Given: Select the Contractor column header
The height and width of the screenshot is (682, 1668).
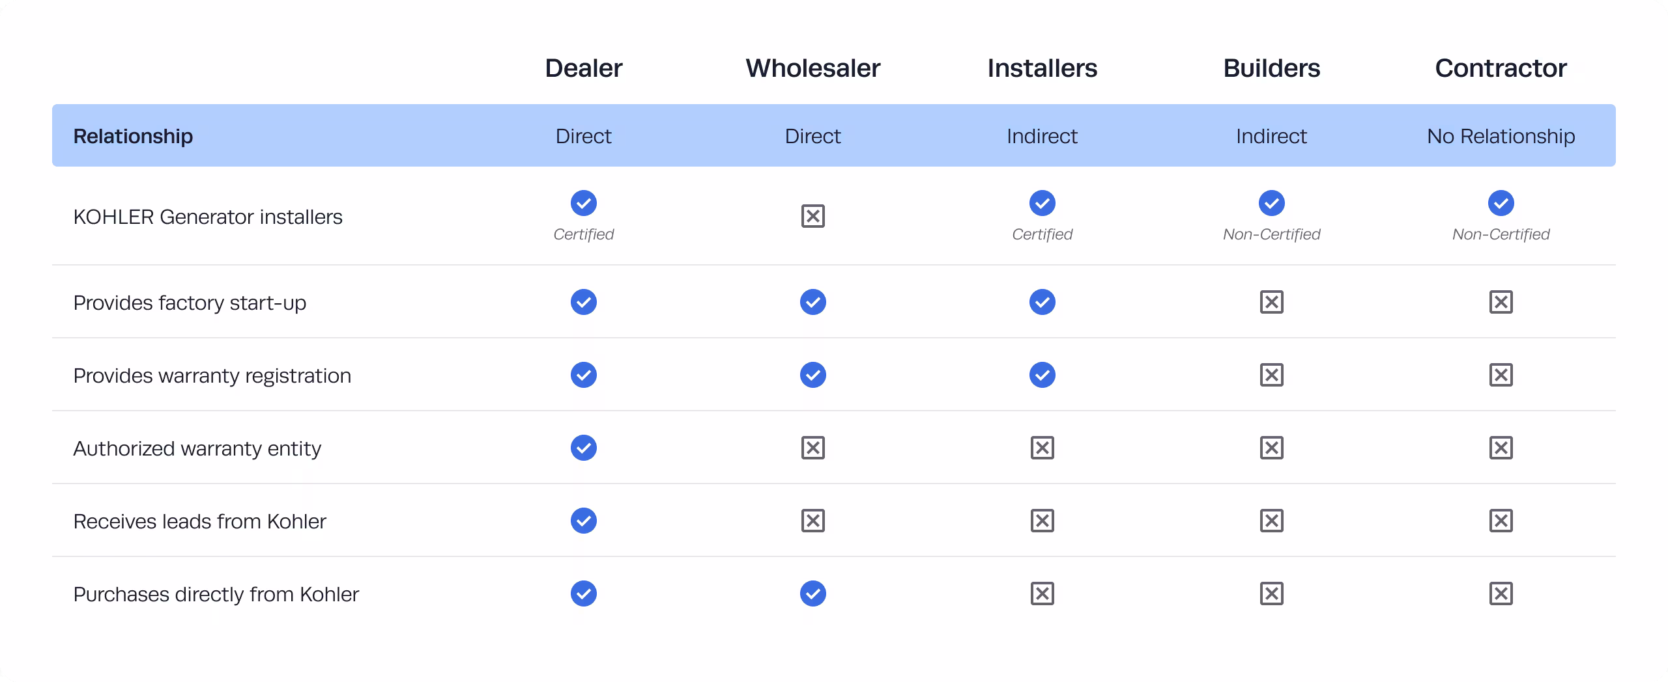Looking at the screenshot, I should [x=1501, y=68].
